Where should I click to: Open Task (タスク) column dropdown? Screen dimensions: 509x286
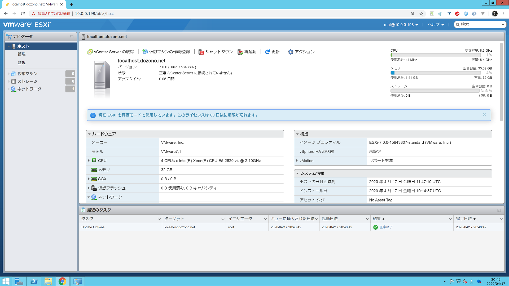159,219
